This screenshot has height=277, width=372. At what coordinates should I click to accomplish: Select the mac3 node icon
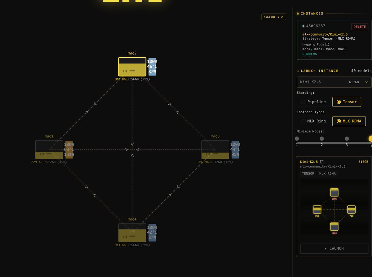[x=215, y=149]
